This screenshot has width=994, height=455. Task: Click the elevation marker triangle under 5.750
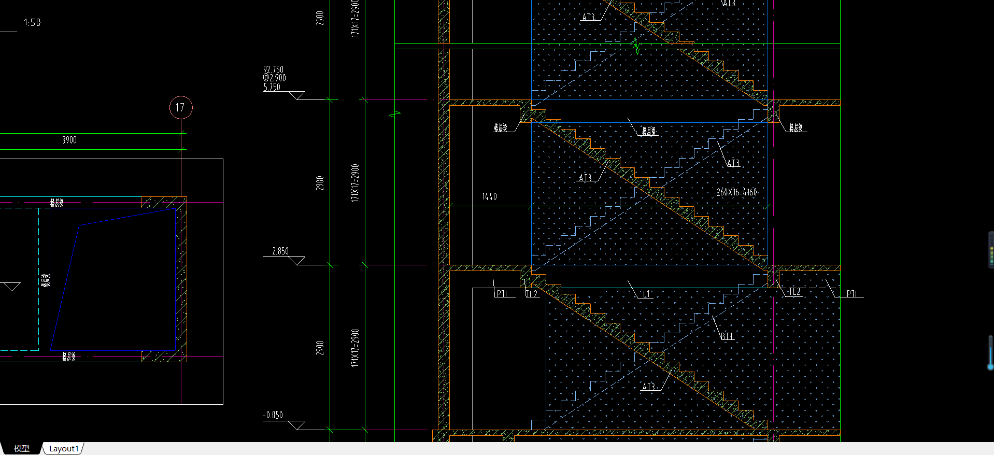(x=297, y=95)
